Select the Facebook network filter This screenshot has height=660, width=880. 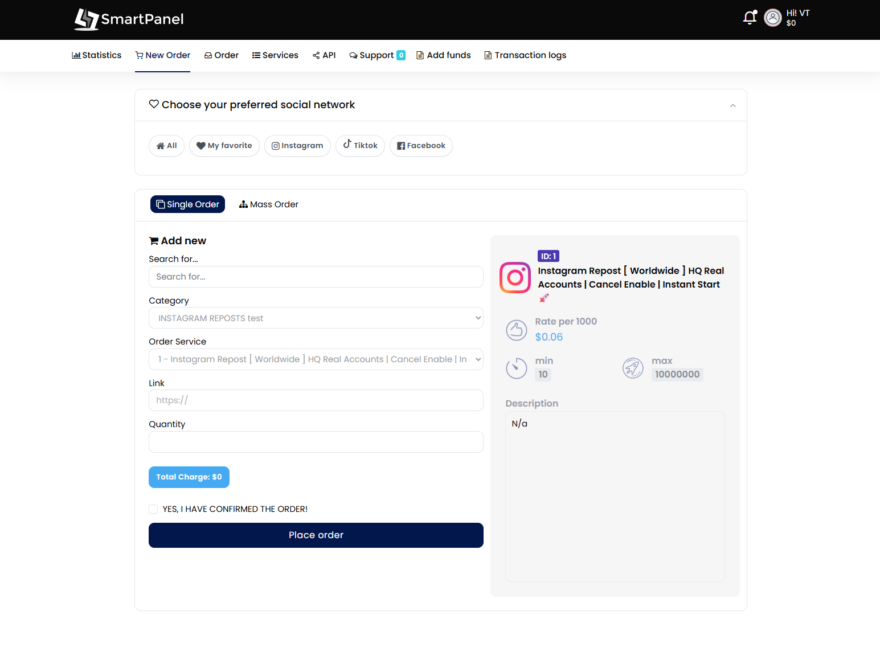click(x=421, y=146)
